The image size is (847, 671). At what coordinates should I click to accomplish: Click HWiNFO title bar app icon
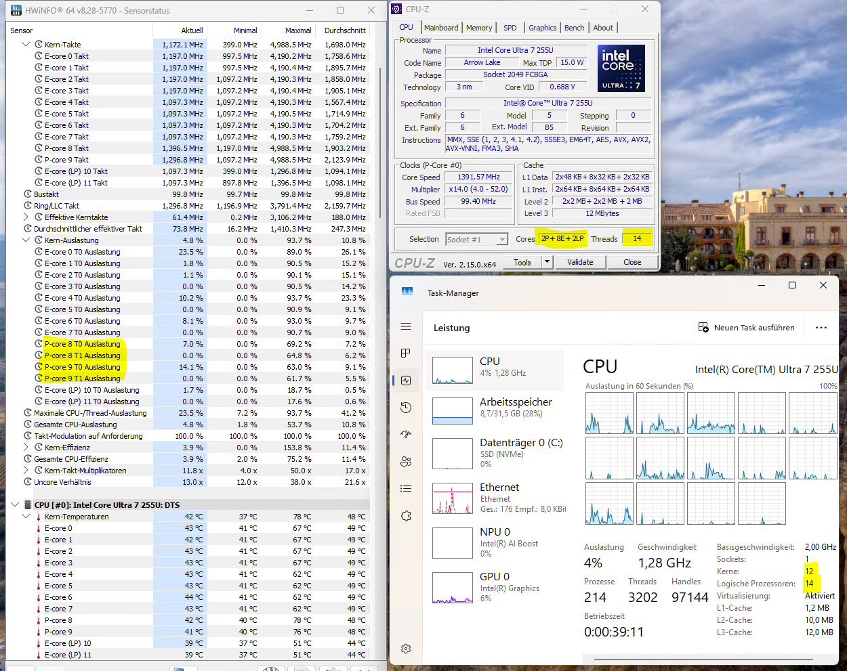(15, 10)
